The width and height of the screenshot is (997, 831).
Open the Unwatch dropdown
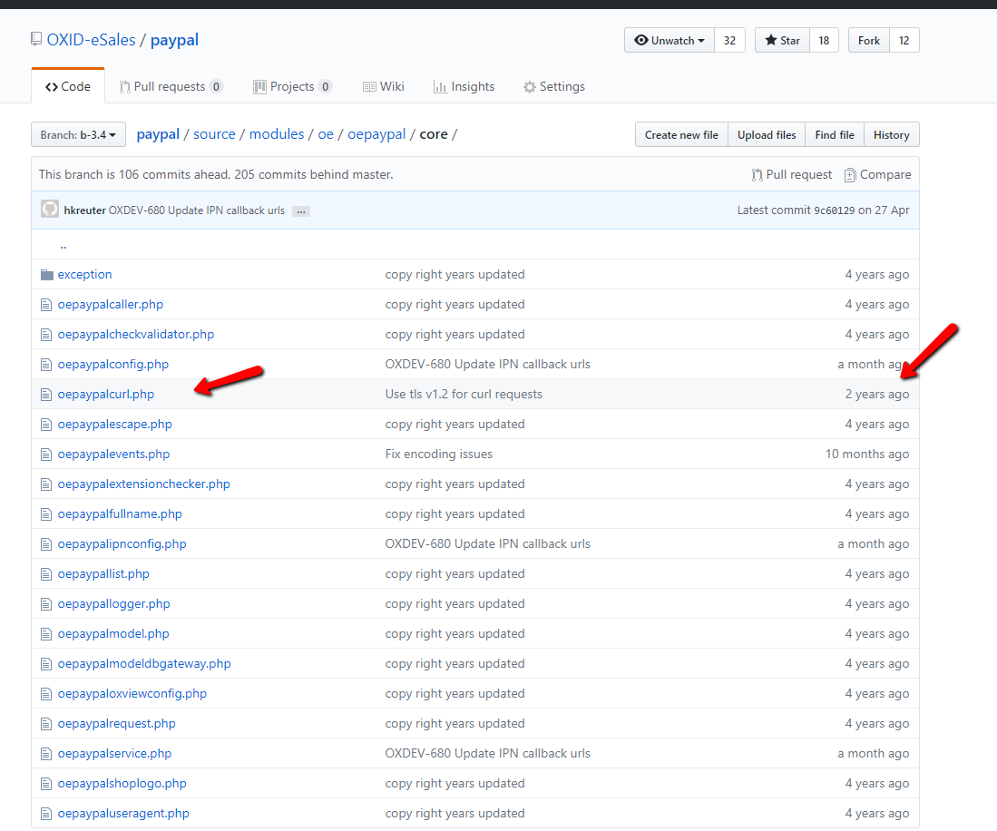pos(670,40)
